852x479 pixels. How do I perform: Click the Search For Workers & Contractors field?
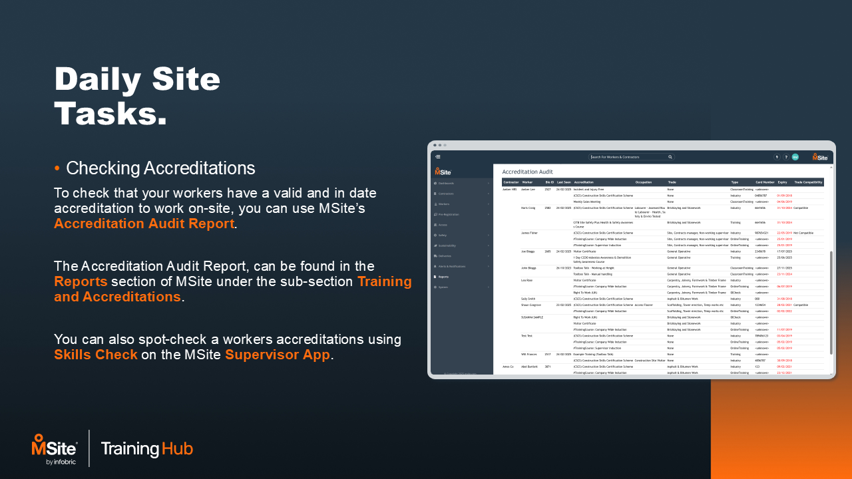click(x=629, y=157)
